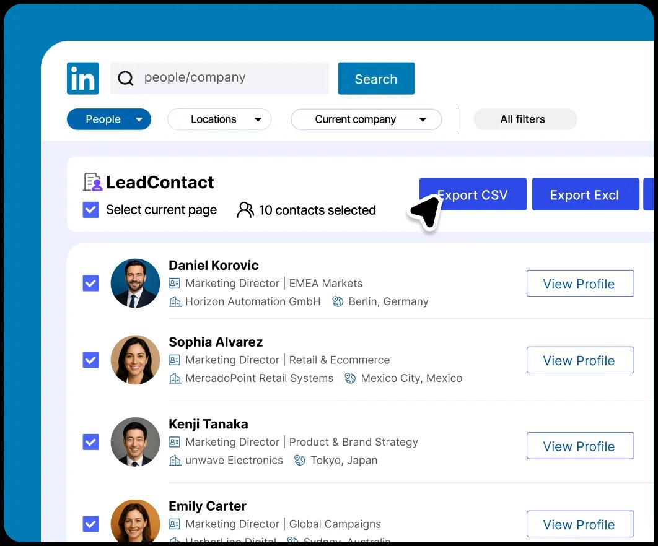Click 'Marketing Director | Global Campaigns' title
Image resolution: width=658 pixels, height=546 pixels.
click(x=283, y=524)
